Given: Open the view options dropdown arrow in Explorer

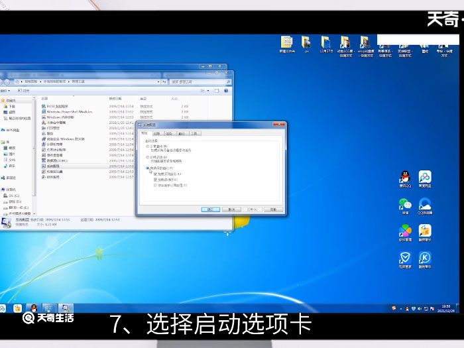Looking at the screenshot, I should (x=208, y=91).
